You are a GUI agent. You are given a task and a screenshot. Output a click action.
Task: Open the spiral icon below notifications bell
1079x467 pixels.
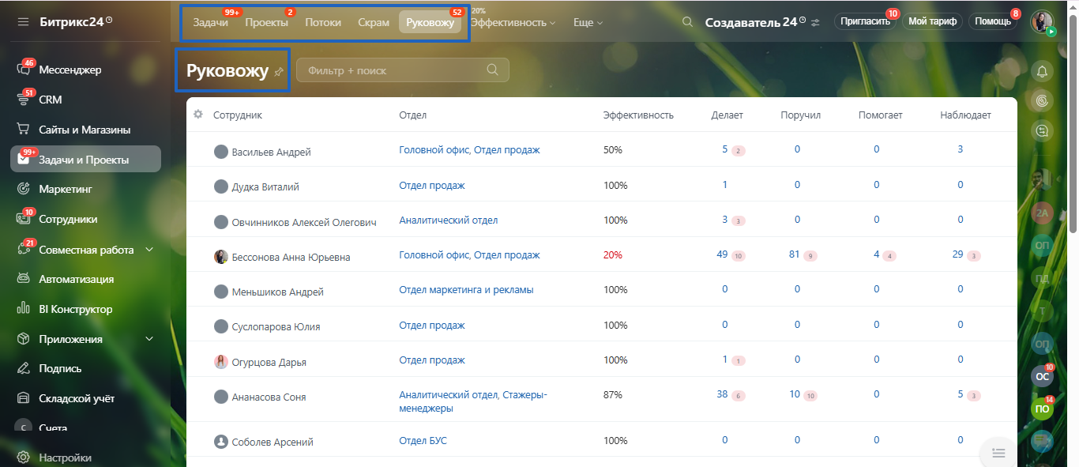pyautogui.click(x=1043, y=100)
